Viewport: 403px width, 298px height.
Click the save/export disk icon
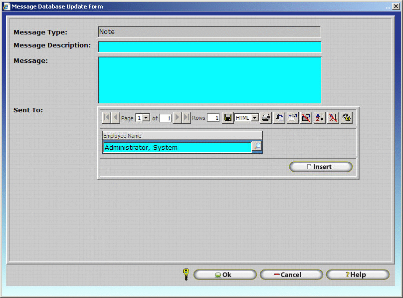point(227,118)
